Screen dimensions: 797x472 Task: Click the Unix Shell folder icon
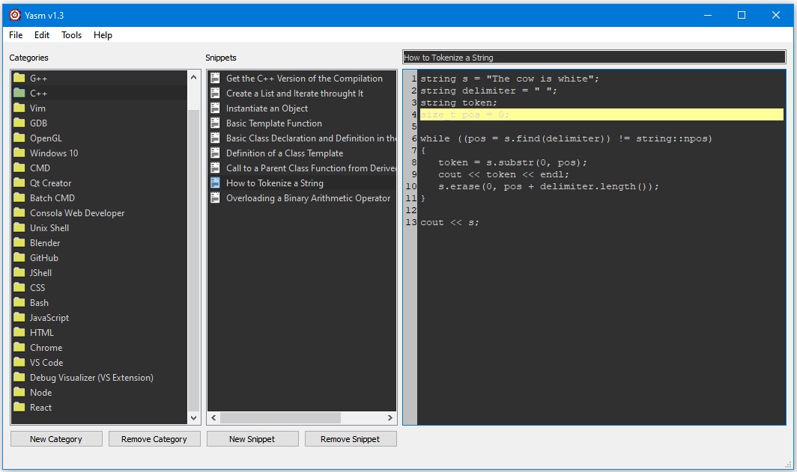[x=19, y=228]
